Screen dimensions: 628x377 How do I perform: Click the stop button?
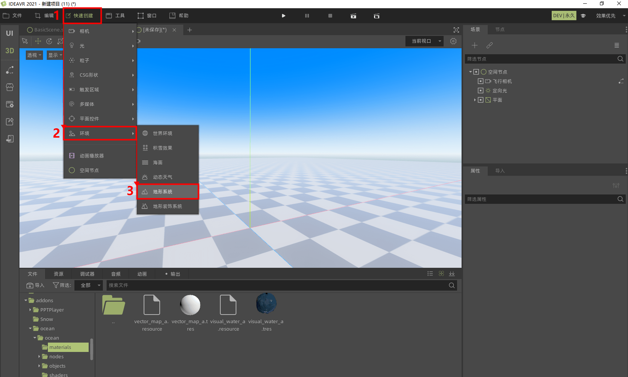pos(330,16)
